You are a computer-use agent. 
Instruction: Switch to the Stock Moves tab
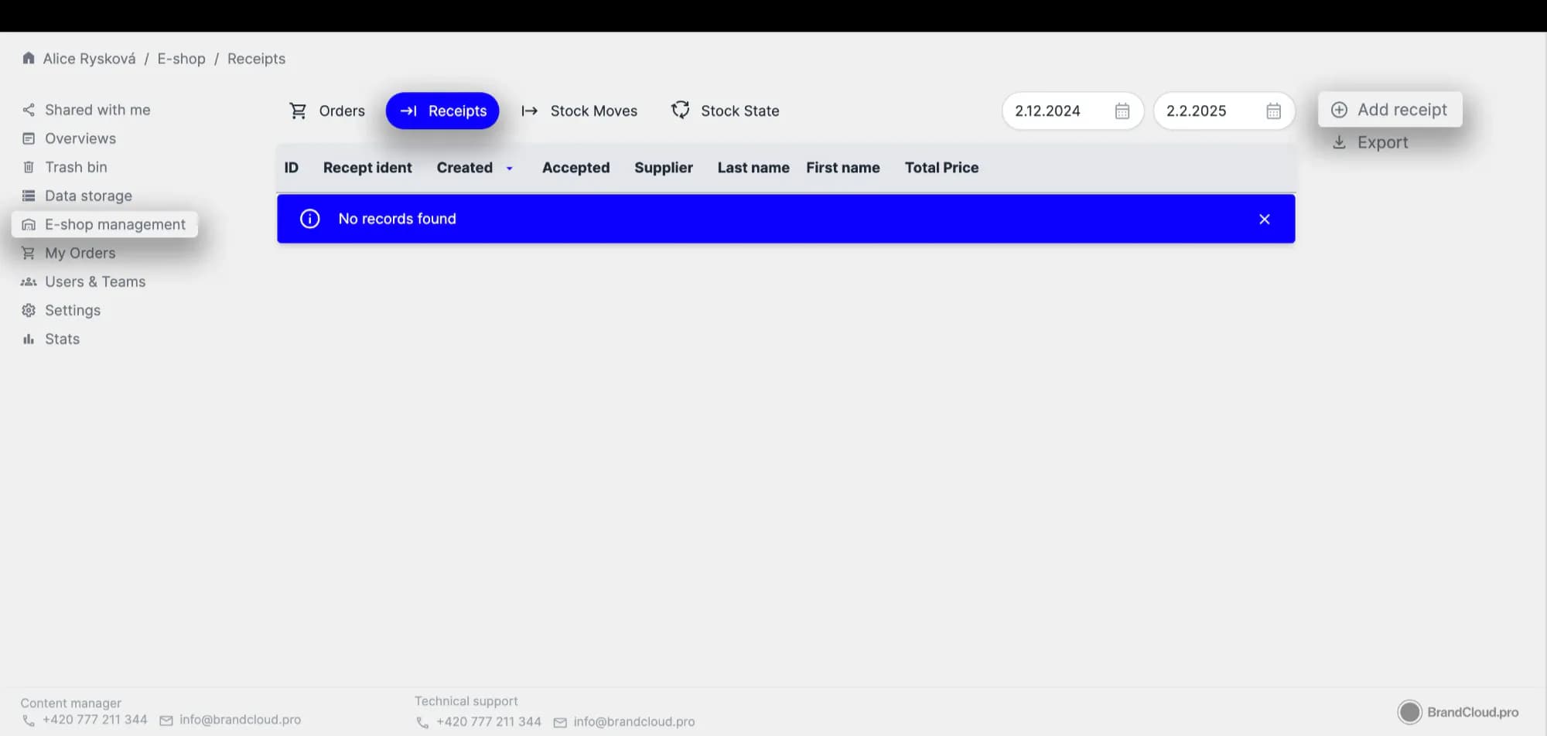[x=579, y=111]
